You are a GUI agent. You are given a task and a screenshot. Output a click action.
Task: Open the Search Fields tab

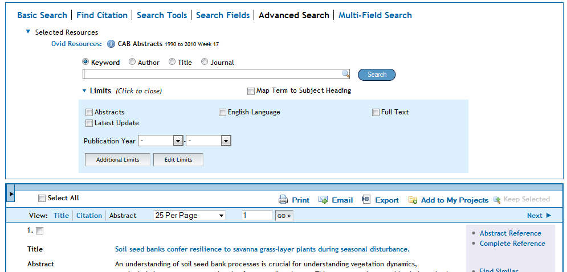[x=223, y=15]
